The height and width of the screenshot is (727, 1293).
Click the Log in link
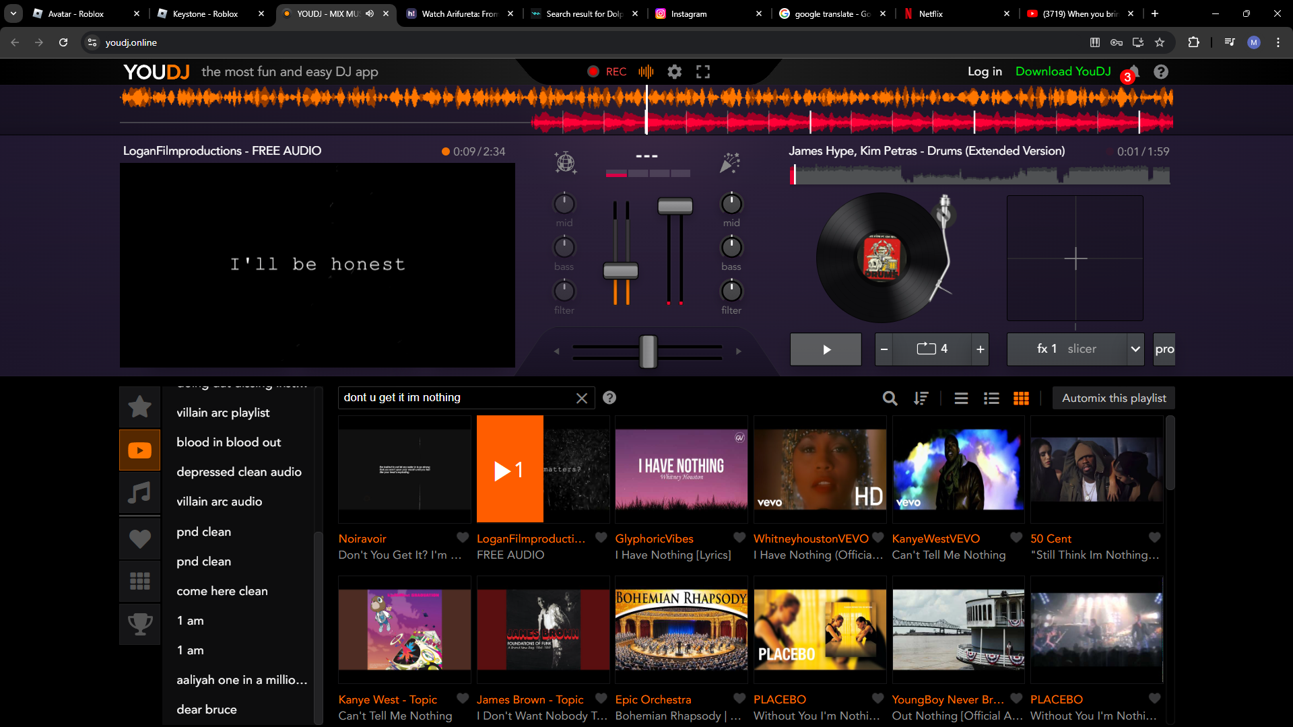(x=985, y=71)
